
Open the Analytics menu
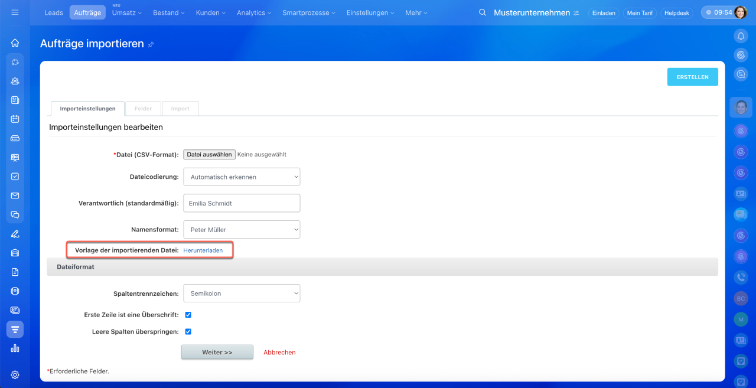pos(255,12)
